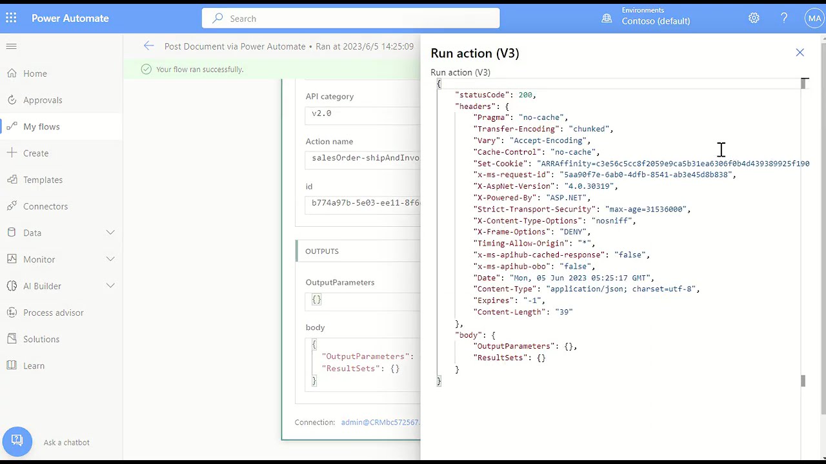Click the page's vertical scrollbar
The width and height of the screenshot is (826, 464).
click(823, 226)
